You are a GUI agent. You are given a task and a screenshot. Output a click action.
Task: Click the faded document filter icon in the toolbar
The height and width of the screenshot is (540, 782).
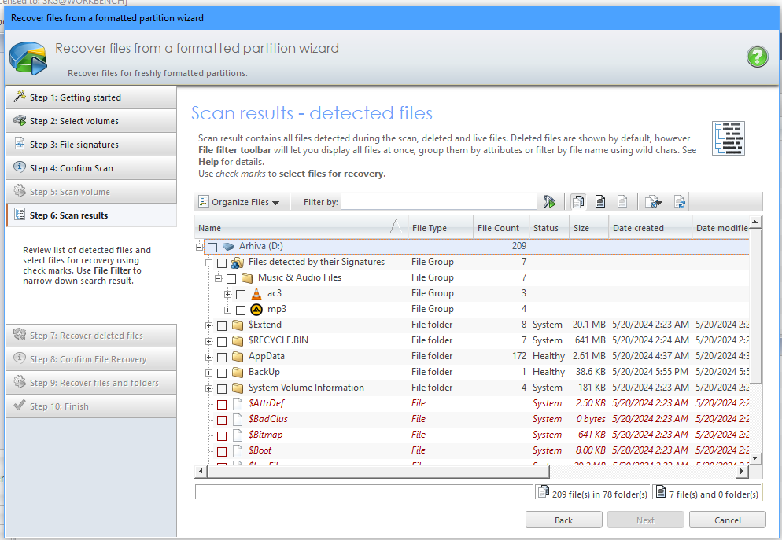pyautogui.click(x=622, y=202)
